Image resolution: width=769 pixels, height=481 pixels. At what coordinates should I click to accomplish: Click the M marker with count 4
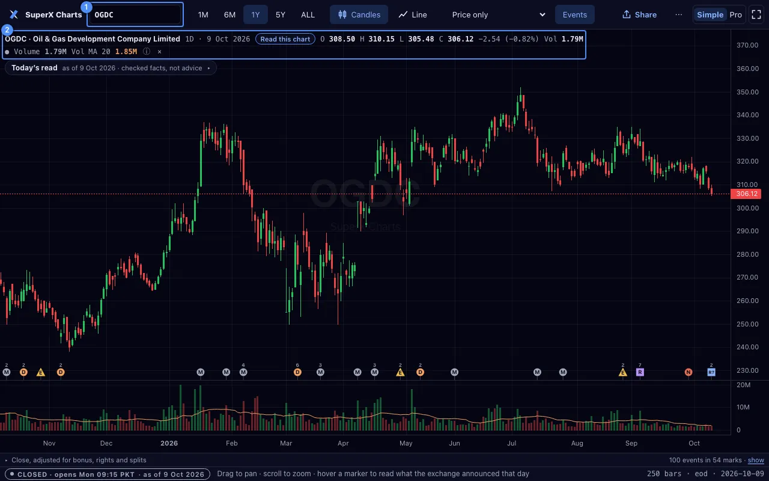tap(243, 372)
